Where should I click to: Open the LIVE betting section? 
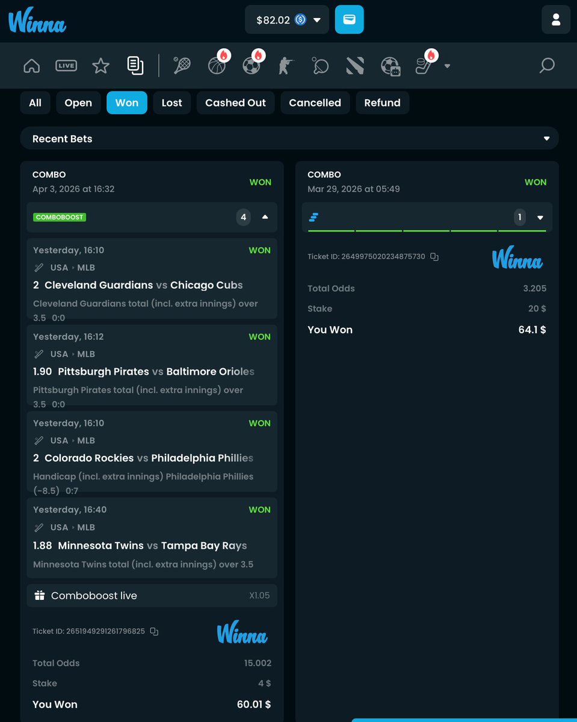point(66,66)
